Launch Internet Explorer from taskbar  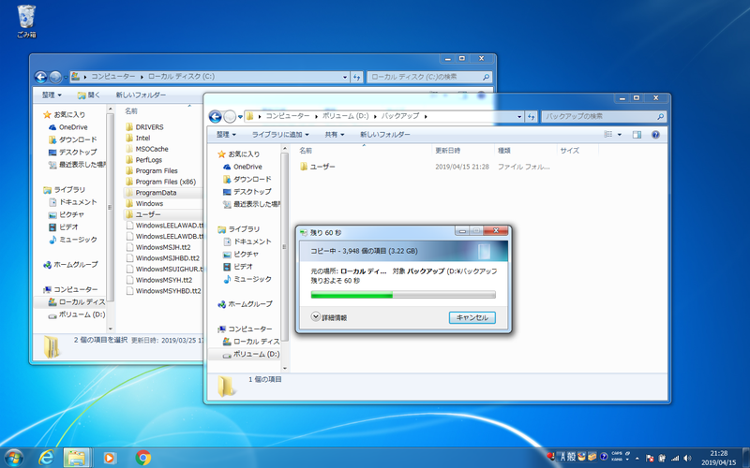[x=46, y=458]
